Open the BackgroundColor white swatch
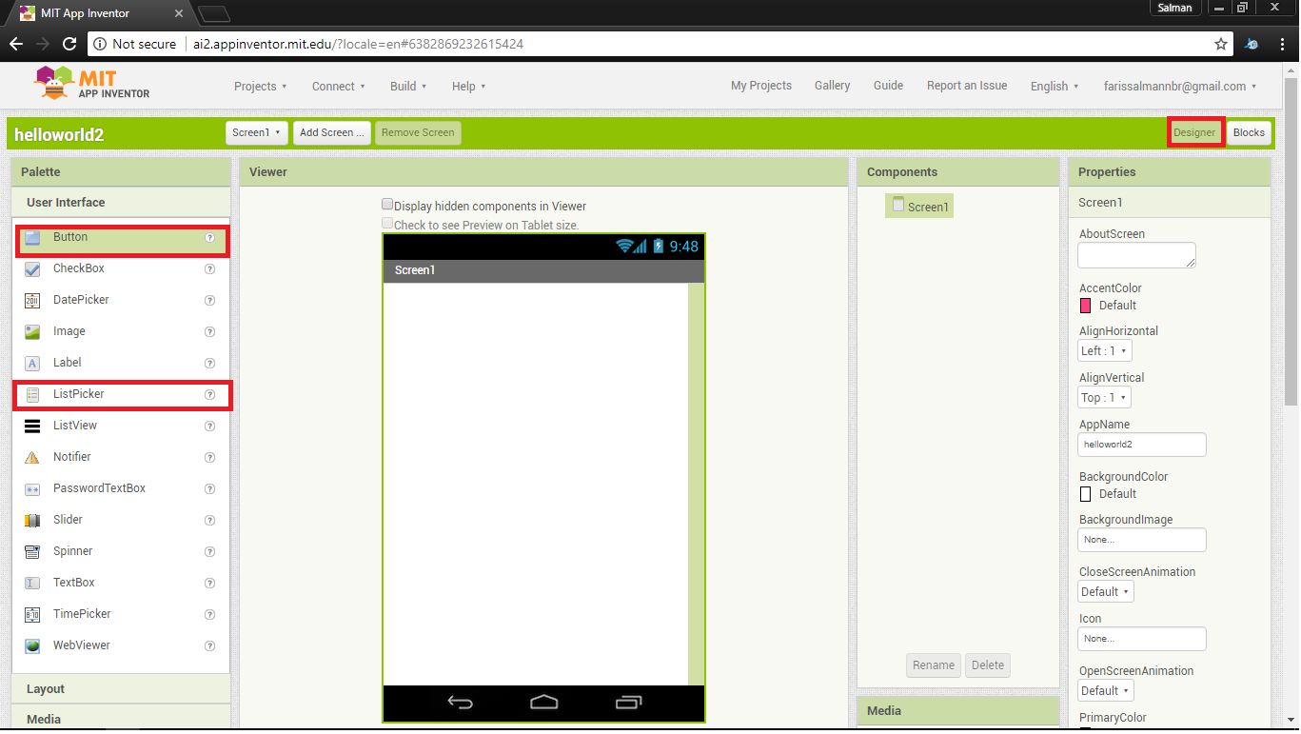1301x734 pixels. pyautogui.click(x=1085, y=494)
